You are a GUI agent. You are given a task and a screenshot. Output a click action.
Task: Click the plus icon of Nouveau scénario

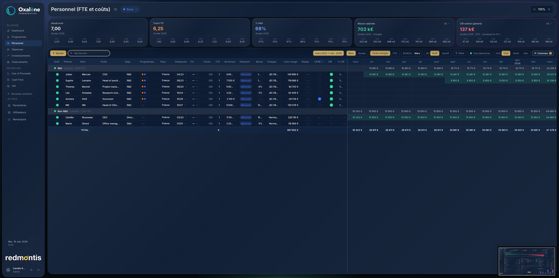[x=8, y=94]
